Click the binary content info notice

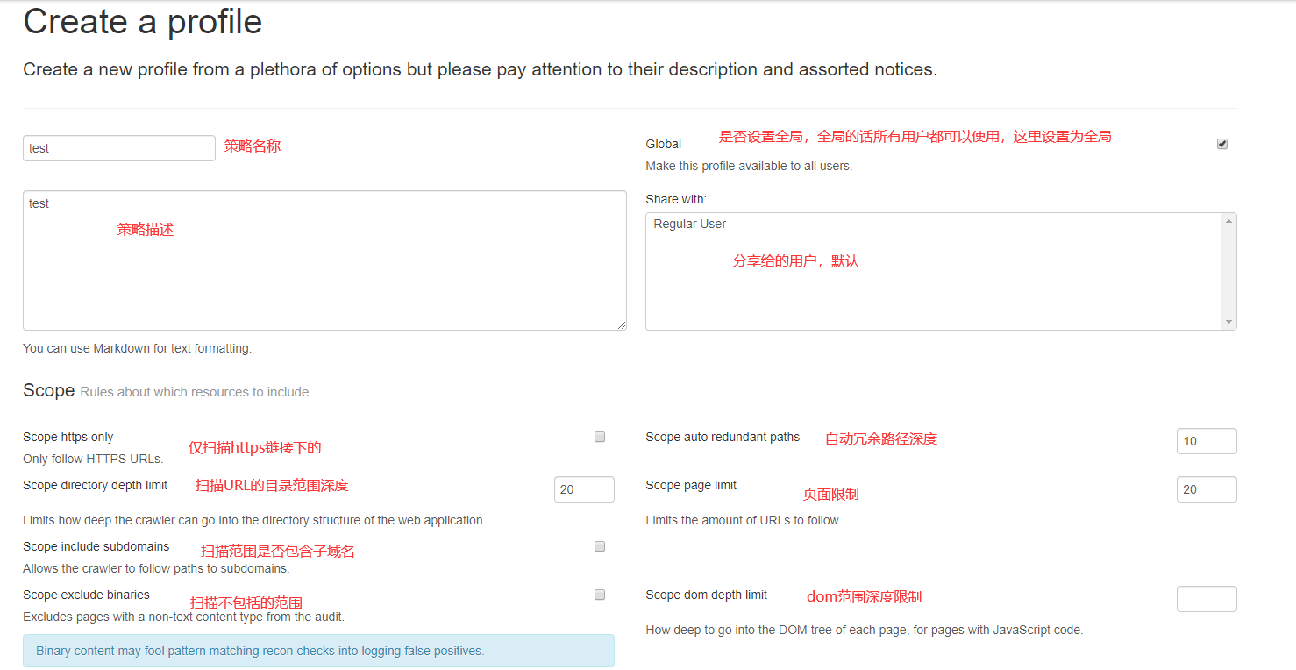pos(318,651)
